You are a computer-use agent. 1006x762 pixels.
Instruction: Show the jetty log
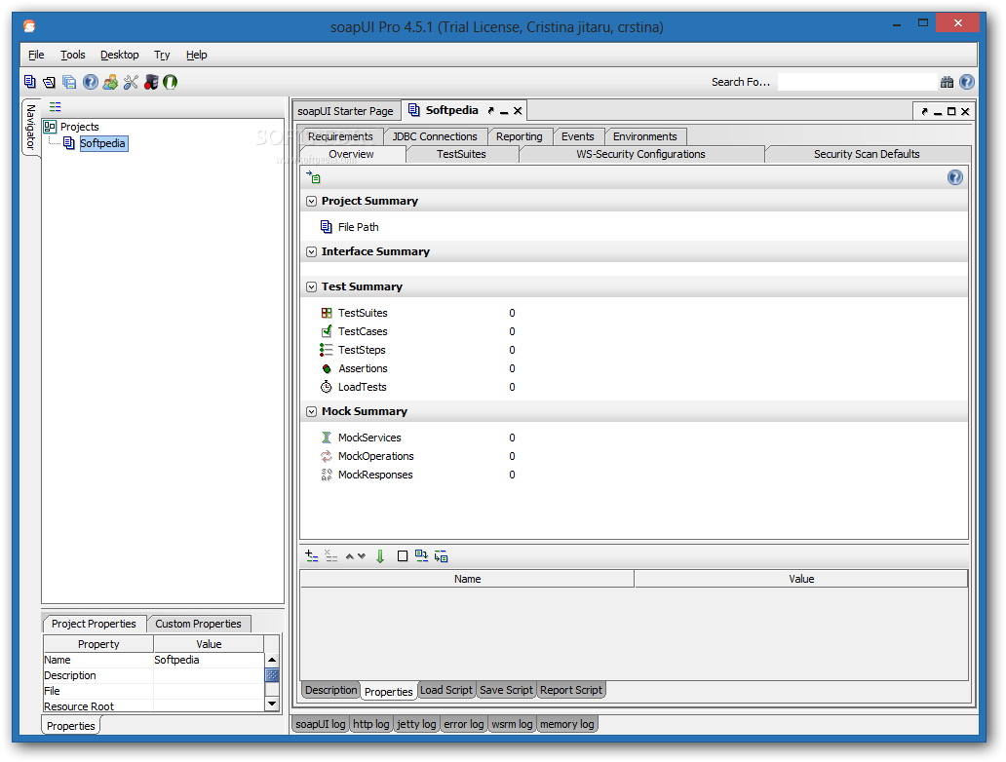(x=415, y=724)
